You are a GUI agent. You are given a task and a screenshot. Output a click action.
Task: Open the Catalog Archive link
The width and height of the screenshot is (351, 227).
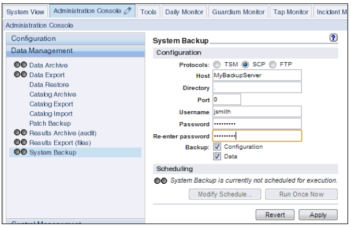[53, 94]
